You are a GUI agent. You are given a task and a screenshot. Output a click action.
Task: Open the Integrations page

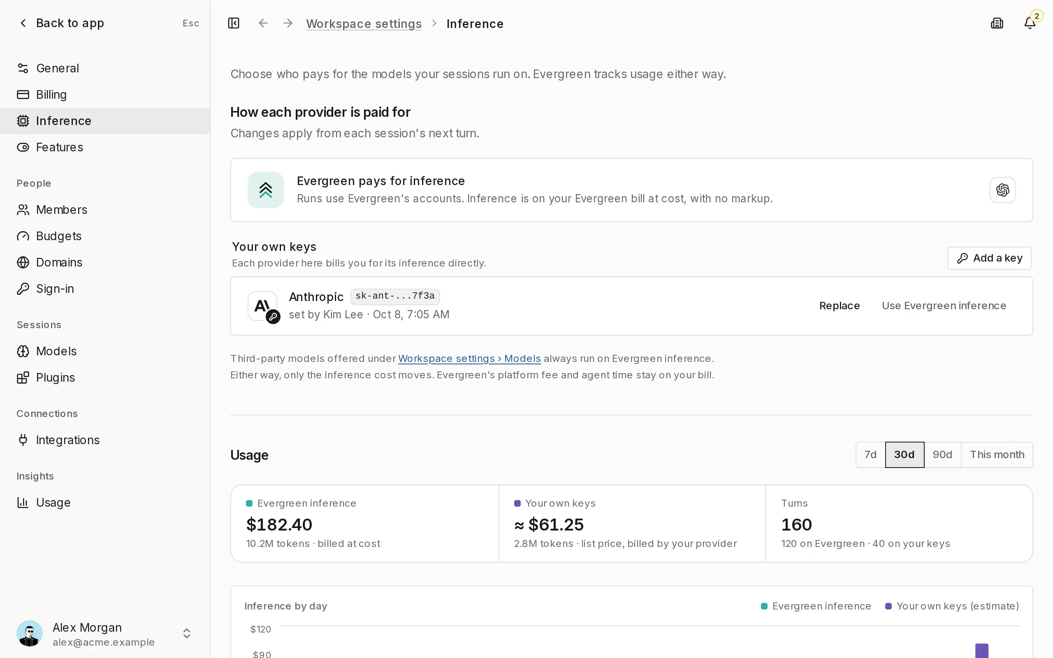click(105, 440)
